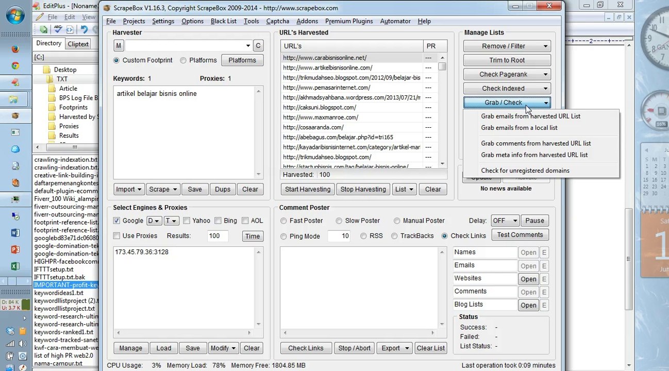Select the Footprints folder in EditPlus

coord(73,107)
